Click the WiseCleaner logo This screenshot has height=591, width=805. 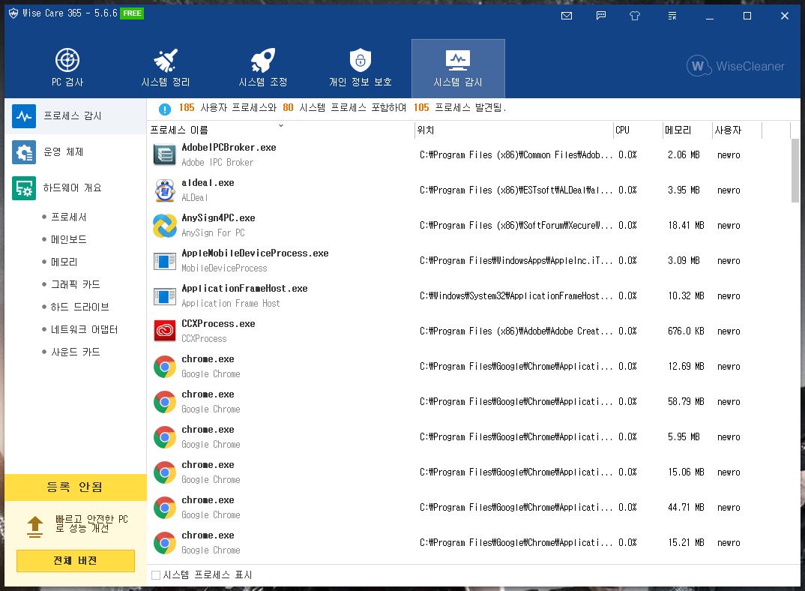[735, 66]
